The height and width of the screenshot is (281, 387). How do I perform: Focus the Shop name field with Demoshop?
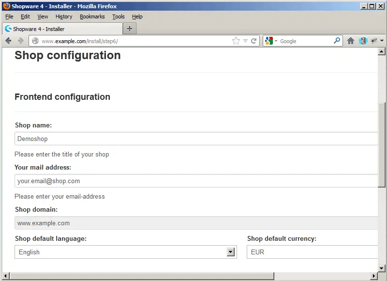[x=196, y=139]
